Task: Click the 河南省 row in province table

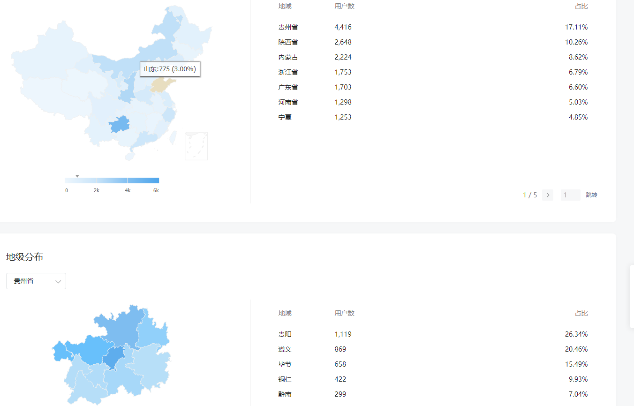Action: [x=433, y=102]
